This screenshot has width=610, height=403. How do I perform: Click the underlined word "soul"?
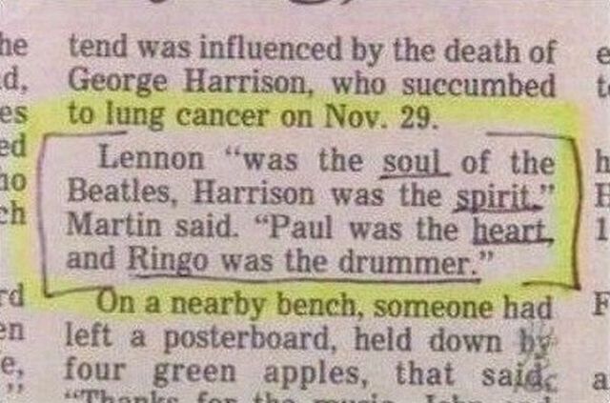click(x=416, y=163)
